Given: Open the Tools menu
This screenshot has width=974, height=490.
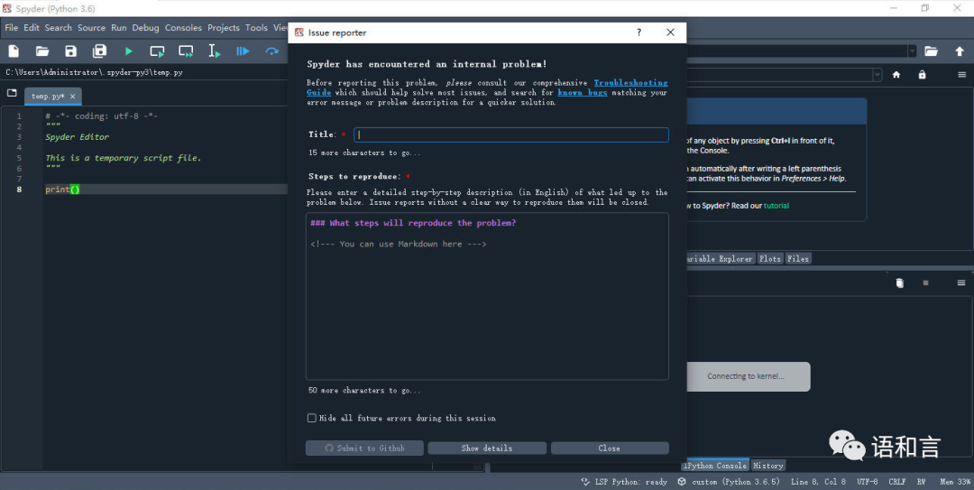Looking at the screenshot, I should [x=256, y=27].
